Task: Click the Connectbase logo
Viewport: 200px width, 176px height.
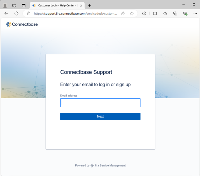Action: pyautogui.click(x=22, y=24)
